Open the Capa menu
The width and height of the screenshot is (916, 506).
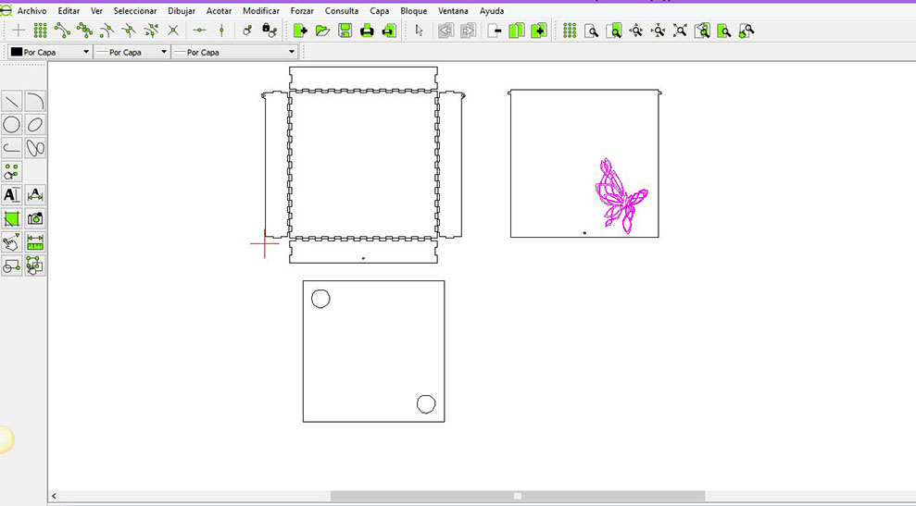(x=379, y=10)
